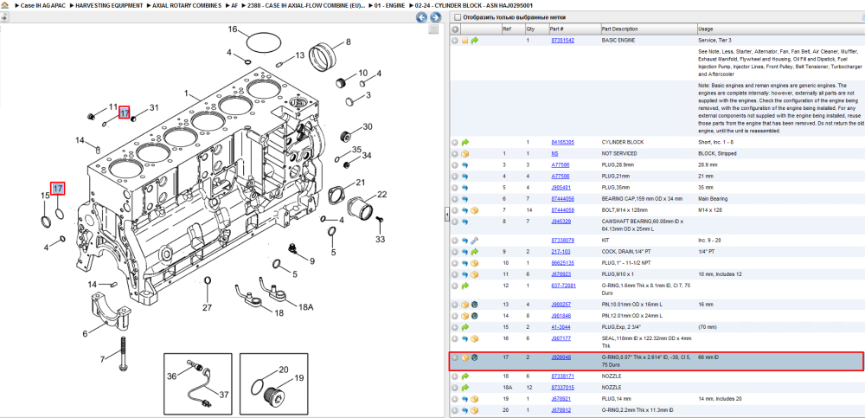This screenshot has width=865, height=418.
Task: Click the box icon in the PLUG,14 mm row
Action: pyautogui.click(x=474, y=399)
